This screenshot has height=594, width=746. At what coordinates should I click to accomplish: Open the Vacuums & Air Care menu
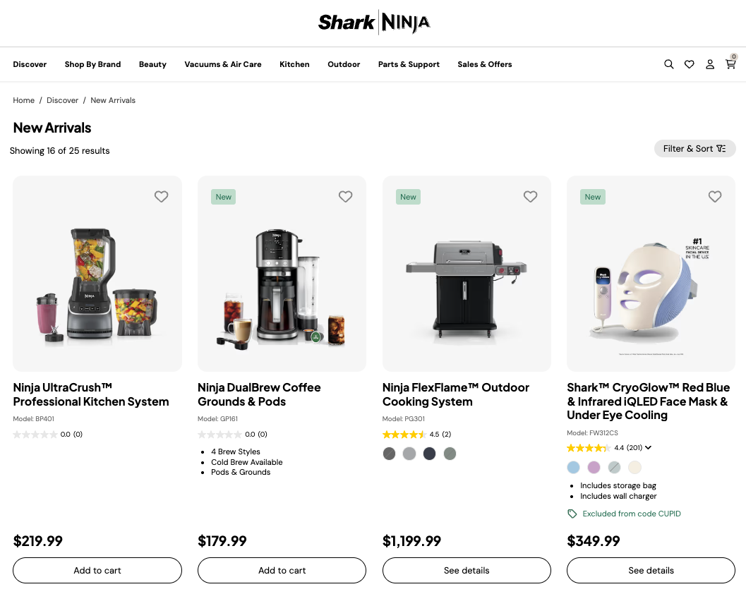point(223,64)
